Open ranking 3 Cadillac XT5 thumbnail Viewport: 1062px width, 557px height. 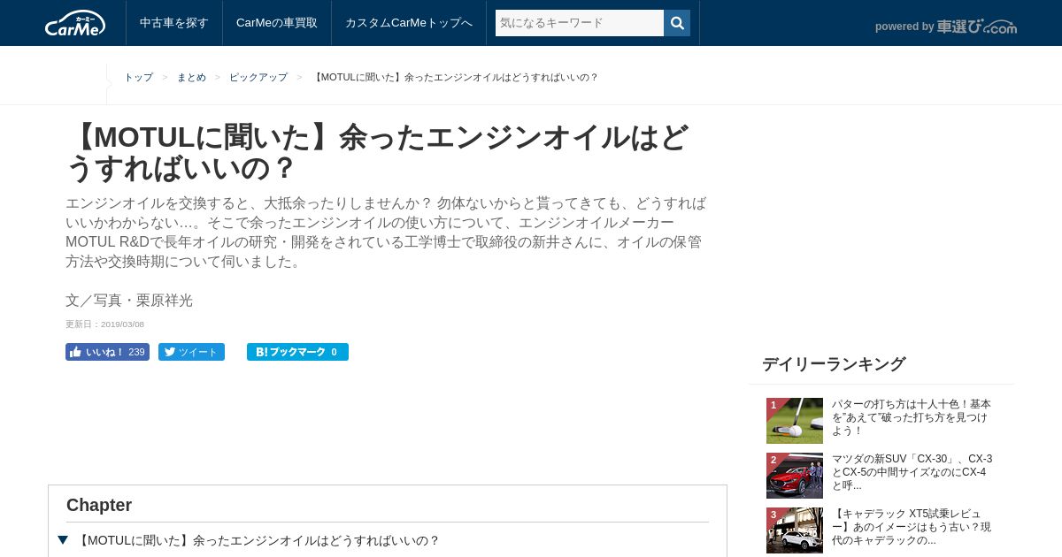[x=795, y=530]
